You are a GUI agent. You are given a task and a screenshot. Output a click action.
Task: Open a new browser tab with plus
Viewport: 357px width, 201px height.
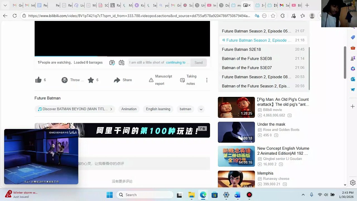point(307,5)
